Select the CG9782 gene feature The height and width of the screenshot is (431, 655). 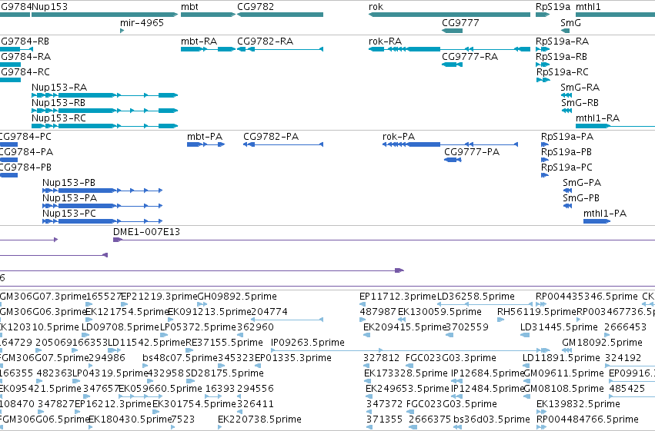[x=280, y=15]
